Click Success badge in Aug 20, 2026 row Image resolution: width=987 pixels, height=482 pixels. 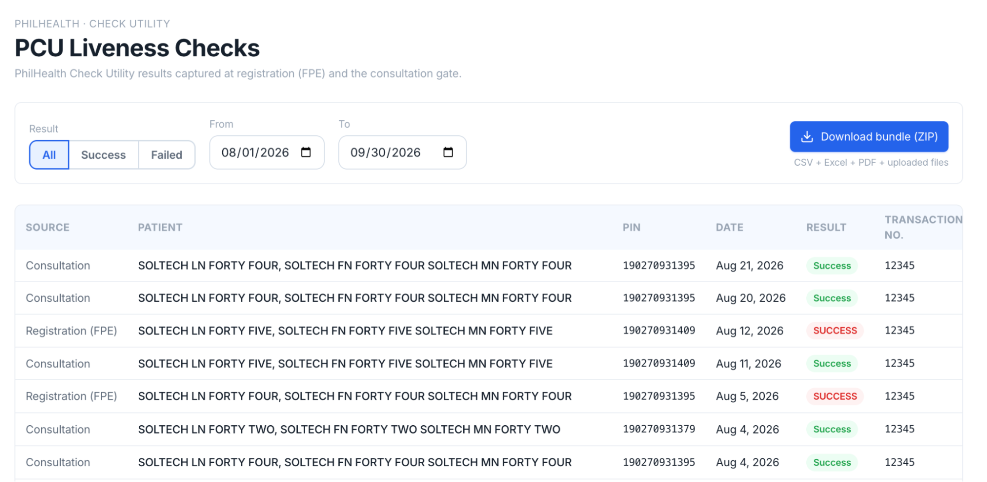(x=832, y=298)
